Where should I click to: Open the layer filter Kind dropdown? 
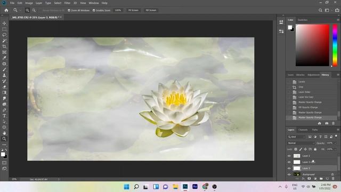click(297, 137)
